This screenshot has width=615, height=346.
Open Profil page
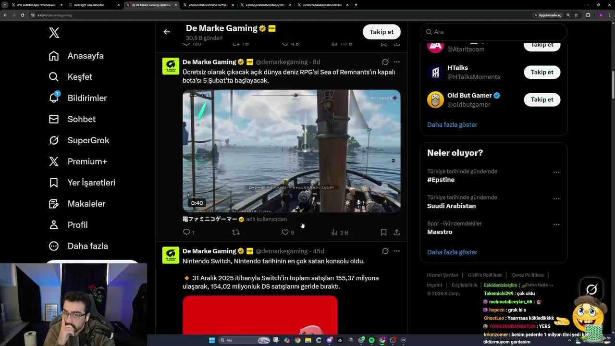tap(68, 225)
